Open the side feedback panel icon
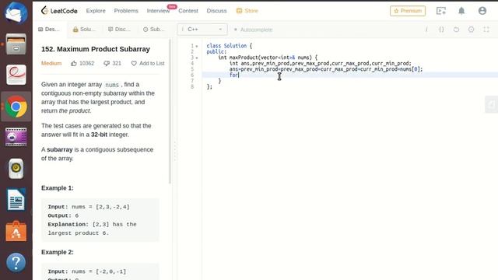Screen dimensions: 498x280 click(x=491, y=104)
